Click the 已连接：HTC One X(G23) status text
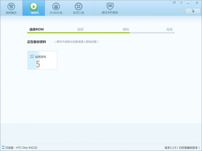The height and width of the screenshot is (151, 202). coord(21,147)
